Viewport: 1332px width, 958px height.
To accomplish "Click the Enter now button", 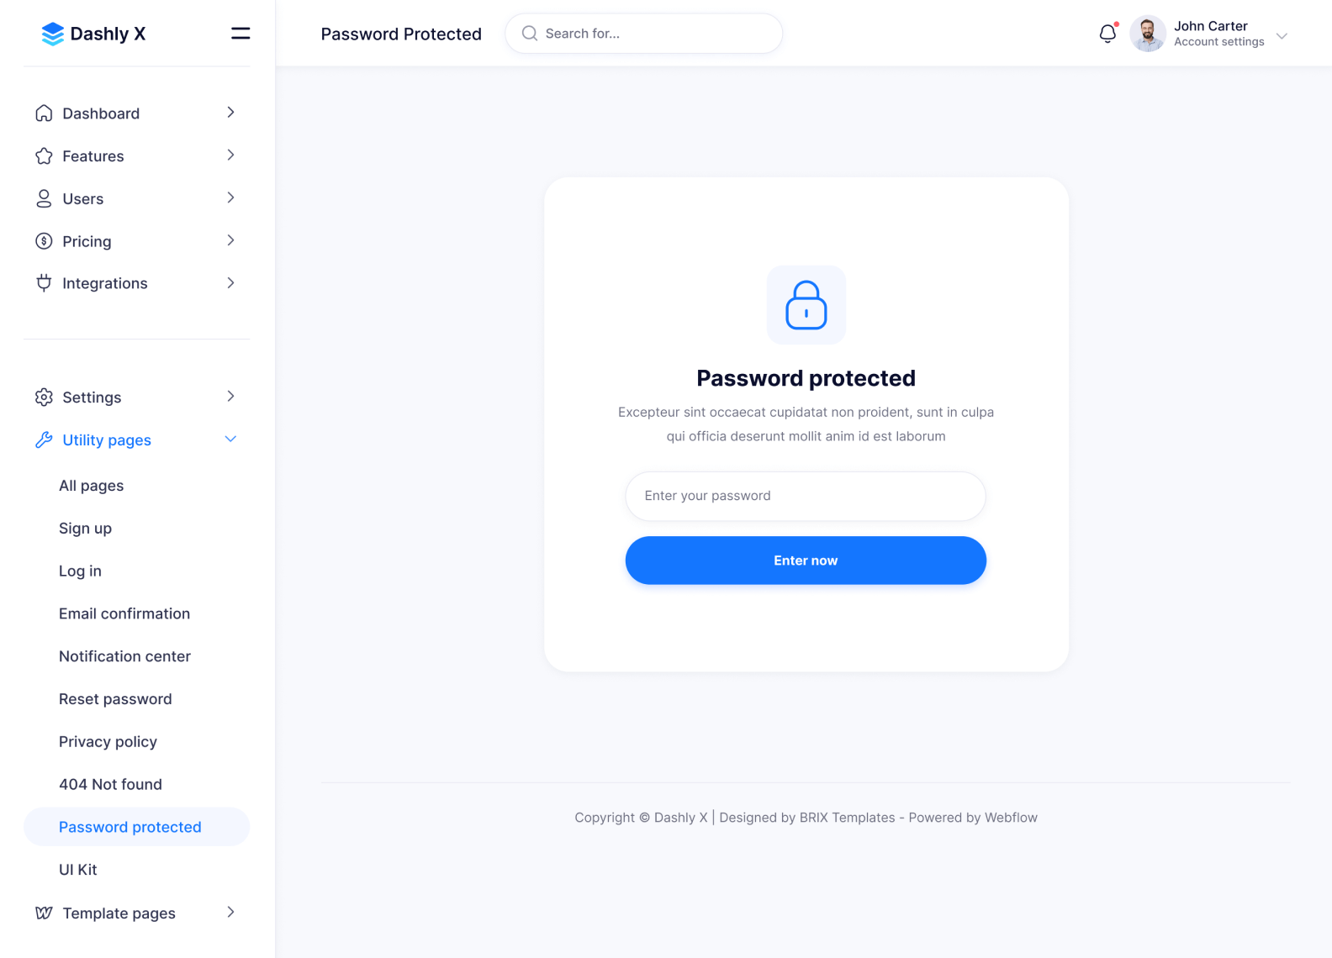I will (806, 561).
